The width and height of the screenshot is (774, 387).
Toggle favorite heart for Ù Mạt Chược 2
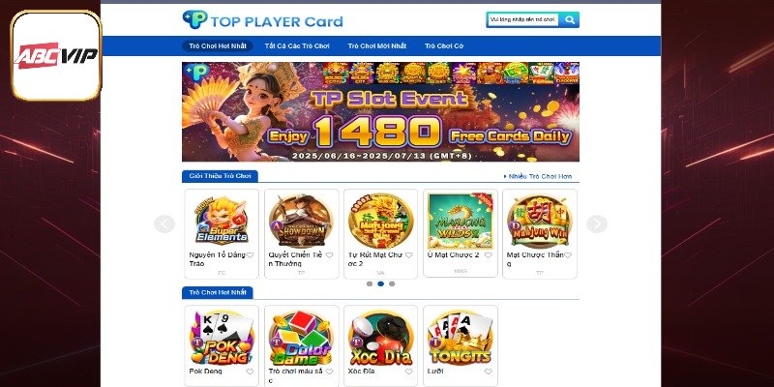tap(489, 255)
